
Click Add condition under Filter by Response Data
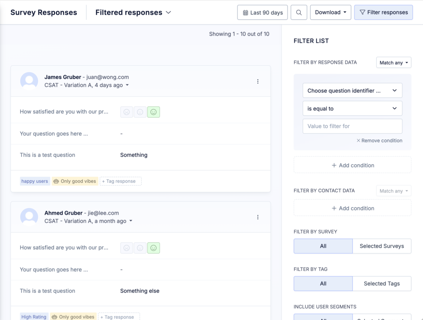352,165
